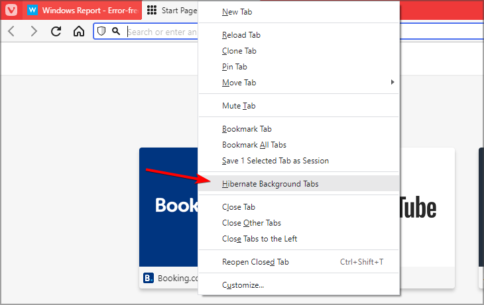Screen dimensions: 484x305
Task: Open the shield content blocker icon
Action: pos(101,31)
